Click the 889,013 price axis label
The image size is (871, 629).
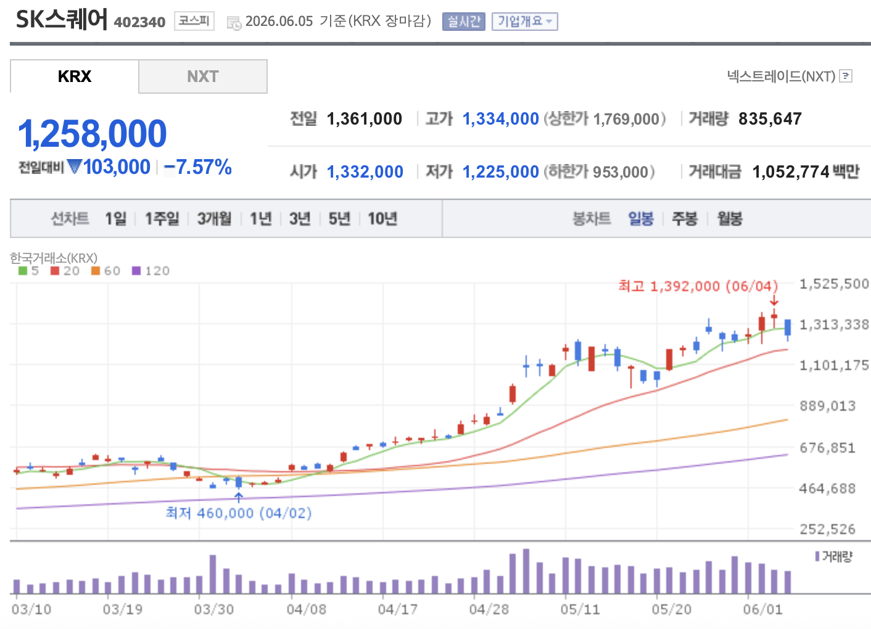click(828, 406)
